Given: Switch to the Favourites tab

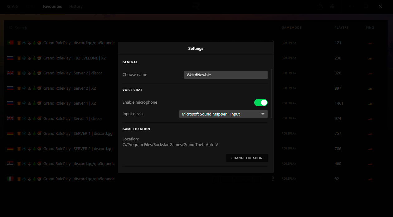Looking at the screenshot, I should (52, 7).
